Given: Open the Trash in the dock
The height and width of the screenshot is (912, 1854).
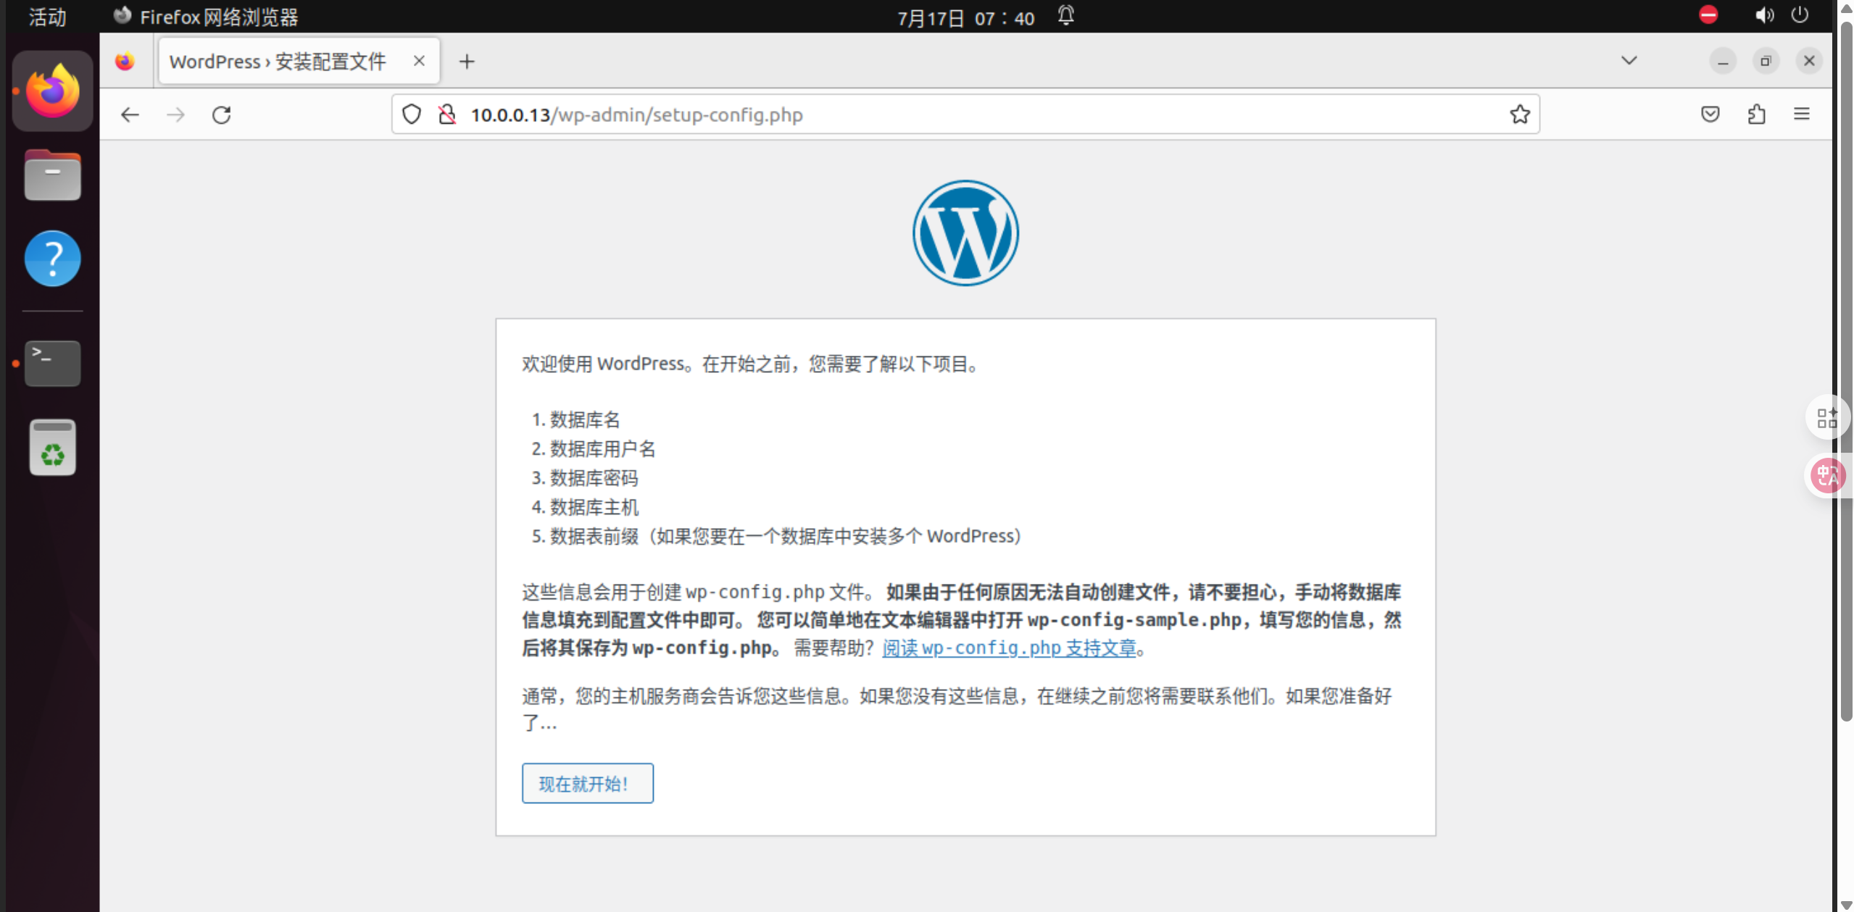Looking at the screenshot, I should pos(53,447).
